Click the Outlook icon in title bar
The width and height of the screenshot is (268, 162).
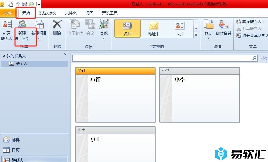pyautogui.click(x=2, y=4)
